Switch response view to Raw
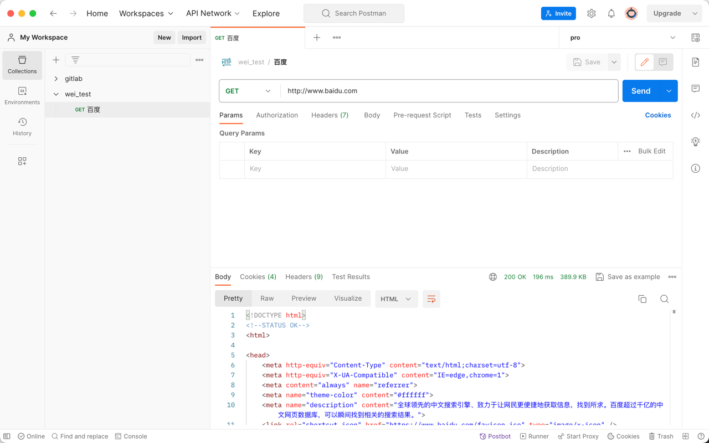Viewport: 709px width, 443px height. click(267, 298)
